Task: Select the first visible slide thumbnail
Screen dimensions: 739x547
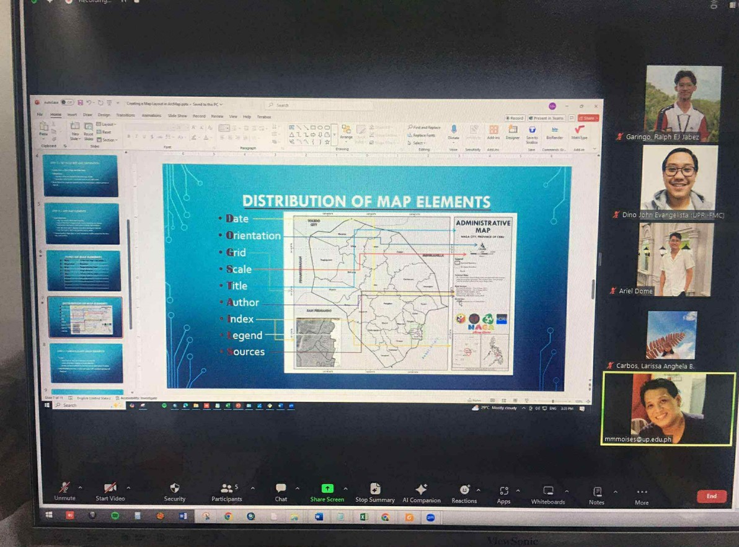Action: [x=80, y=175]
